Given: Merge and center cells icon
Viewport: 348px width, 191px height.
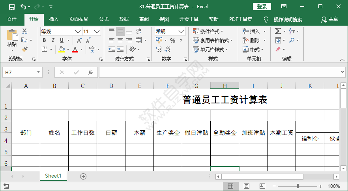Looking at the screenshot, I should 139,40.
